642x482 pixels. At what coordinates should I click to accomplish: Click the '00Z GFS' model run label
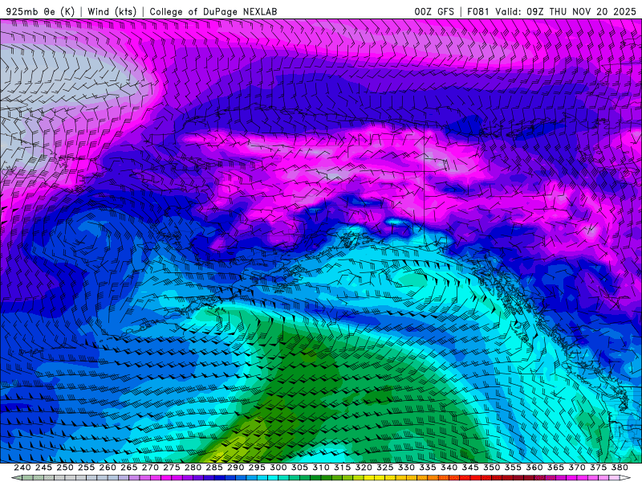[434, 11]
